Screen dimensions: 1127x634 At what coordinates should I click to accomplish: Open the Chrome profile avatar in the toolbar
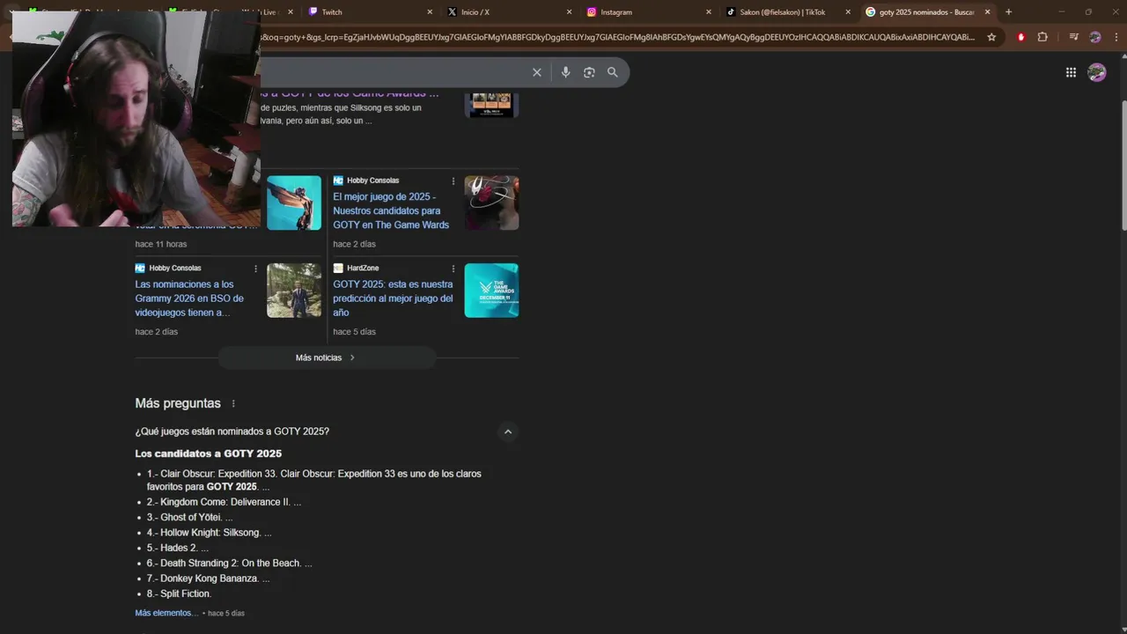[x=1095, y=37]
